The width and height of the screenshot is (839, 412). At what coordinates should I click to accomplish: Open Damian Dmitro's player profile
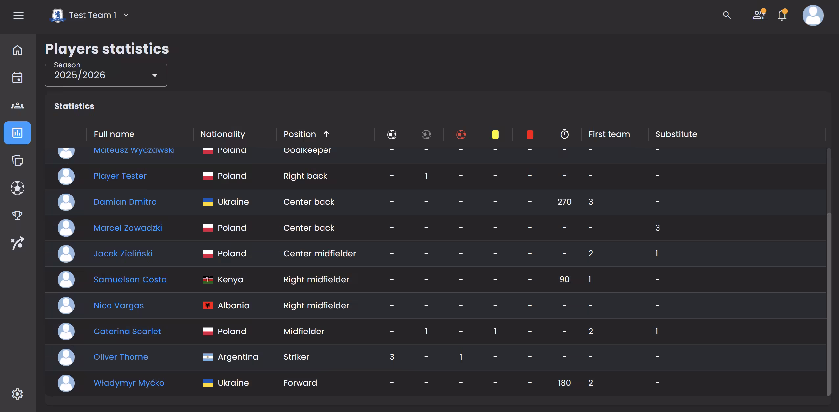[125, 202]
